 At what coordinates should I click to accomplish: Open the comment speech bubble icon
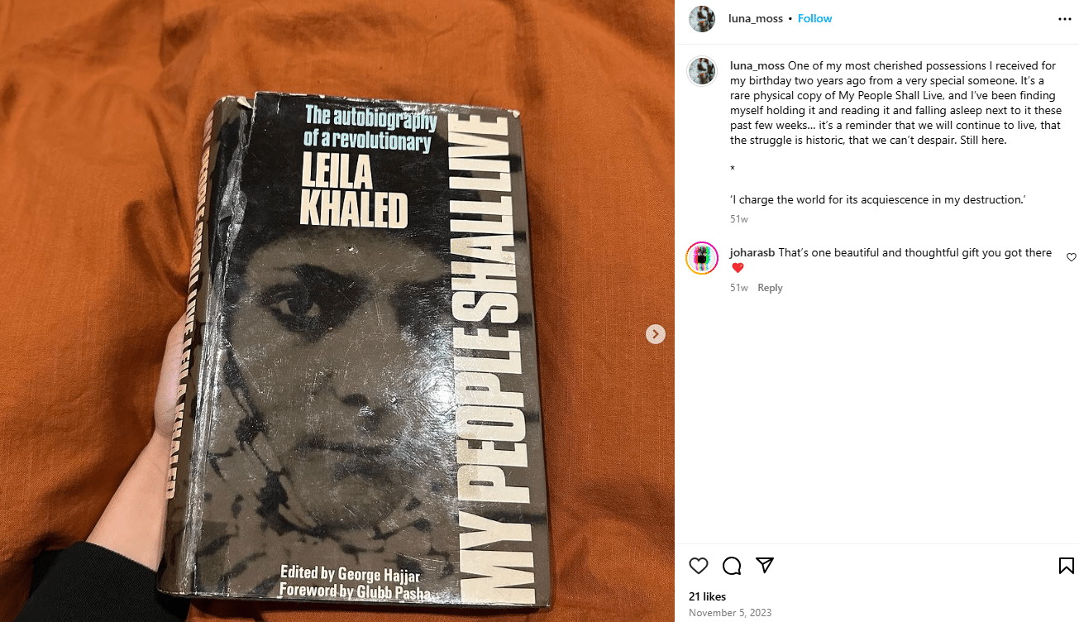tap(732, 566)
